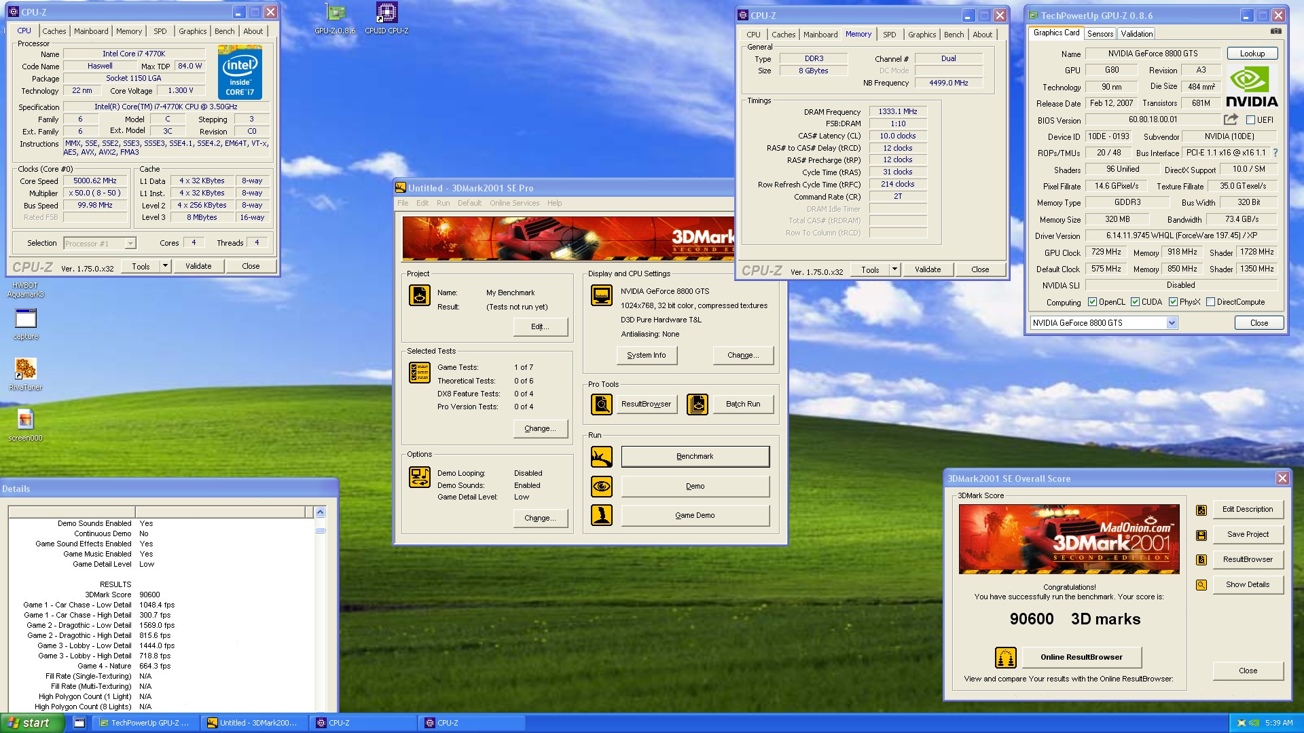1304x733 pixels.
Task: Click the bus interface question mark in GPU-Z
Action: (1275, 153)
